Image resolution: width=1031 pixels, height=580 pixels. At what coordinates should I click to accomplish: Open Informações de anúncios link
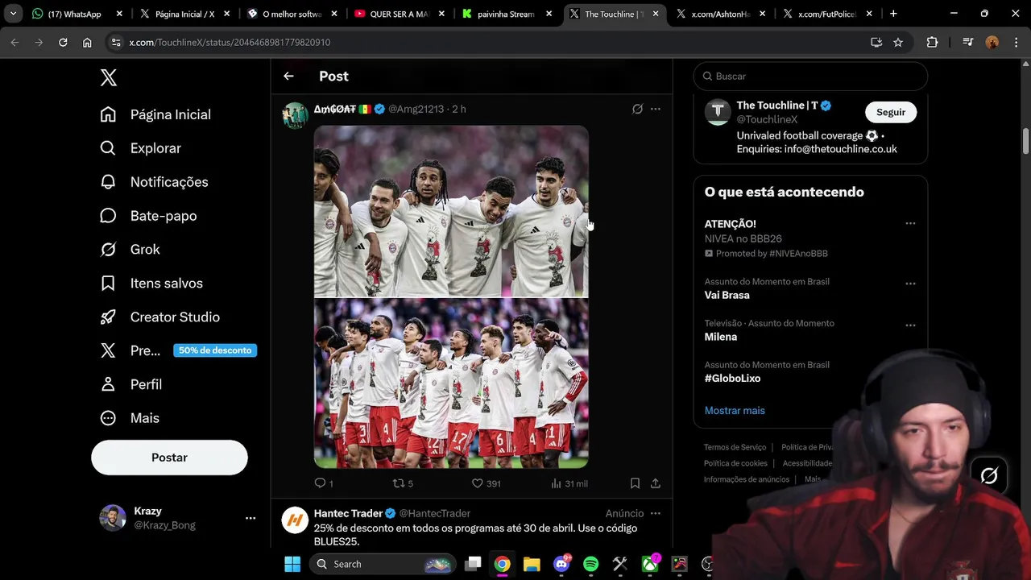(x=746, y=479)
